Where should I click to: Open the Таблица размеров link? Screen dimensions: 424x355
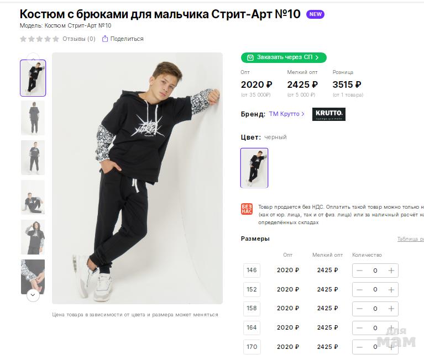coord(410,239)
